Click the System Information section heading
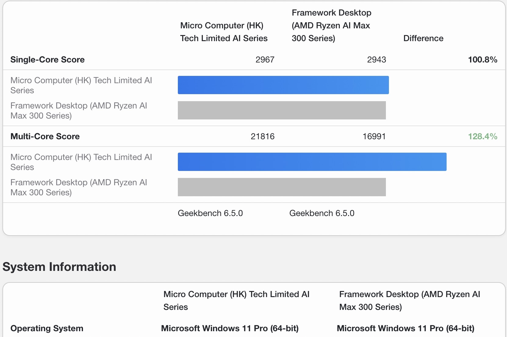The height and width of the screenshot is (337, 507). [x=59, y=267]
